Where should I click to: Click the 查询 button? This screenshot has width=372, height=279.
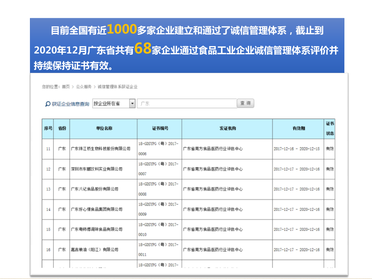click(x=246, y=103)
